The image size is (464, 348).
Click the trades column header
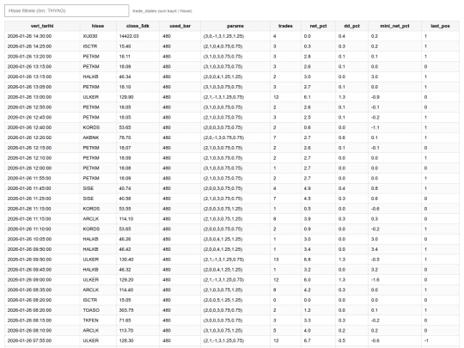285,26
